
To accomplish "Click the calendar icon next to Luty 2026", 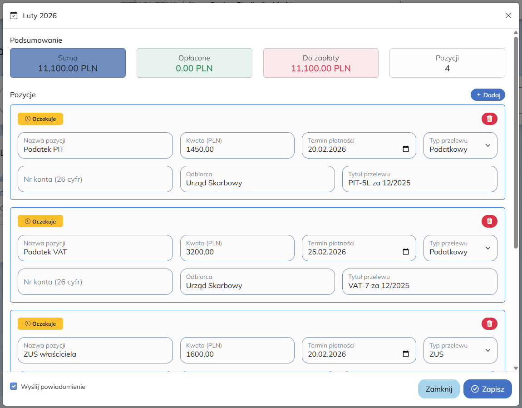I will [14, 15].
